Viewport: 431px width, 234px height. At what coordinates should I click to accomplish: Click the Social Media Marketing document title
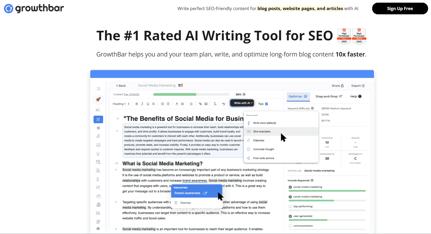pyautogui.click(x=157, y=85)
